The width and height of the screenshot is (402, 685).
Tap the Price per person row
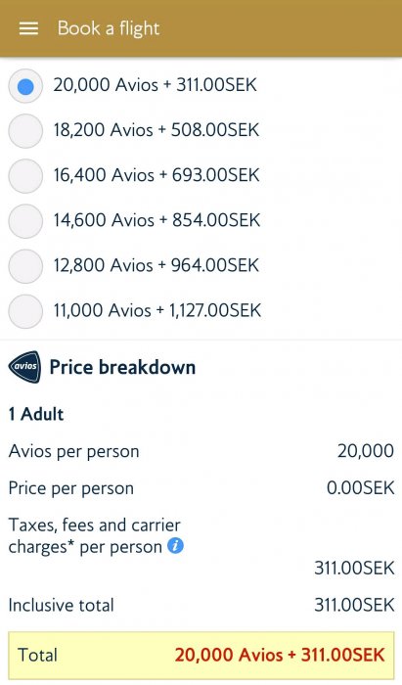pos(201,488)
